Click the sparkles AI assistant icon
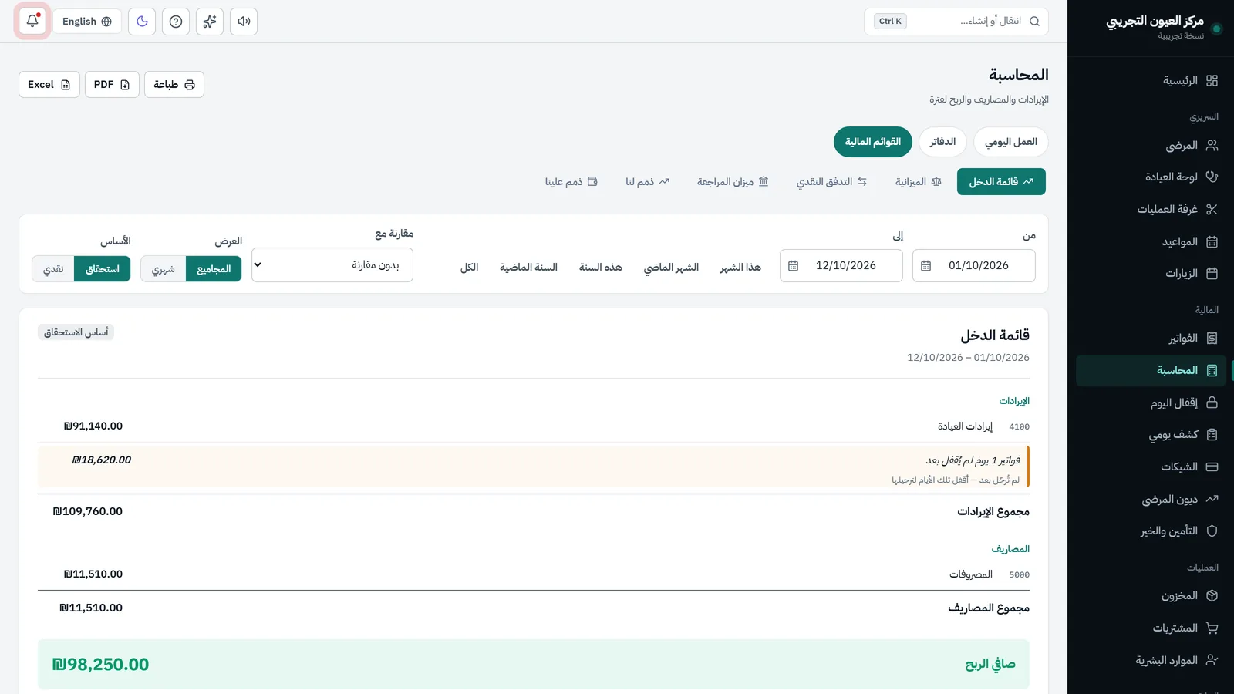Viewport: 1234px width, 694px height. pos(210,22)
